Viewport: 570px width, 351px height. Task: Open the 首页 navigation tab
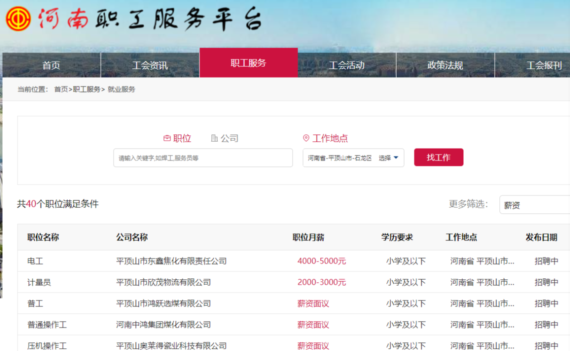coord(51,65)
